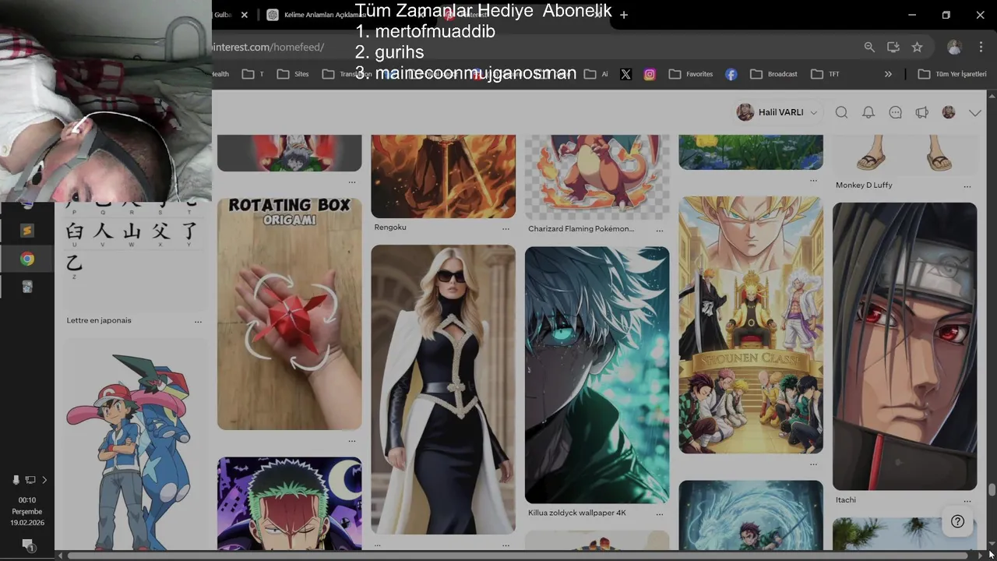Expand the dropdown beside Halil VARLI
The width and height of the screenshot is (997, 561).
(x=814, y=113)
